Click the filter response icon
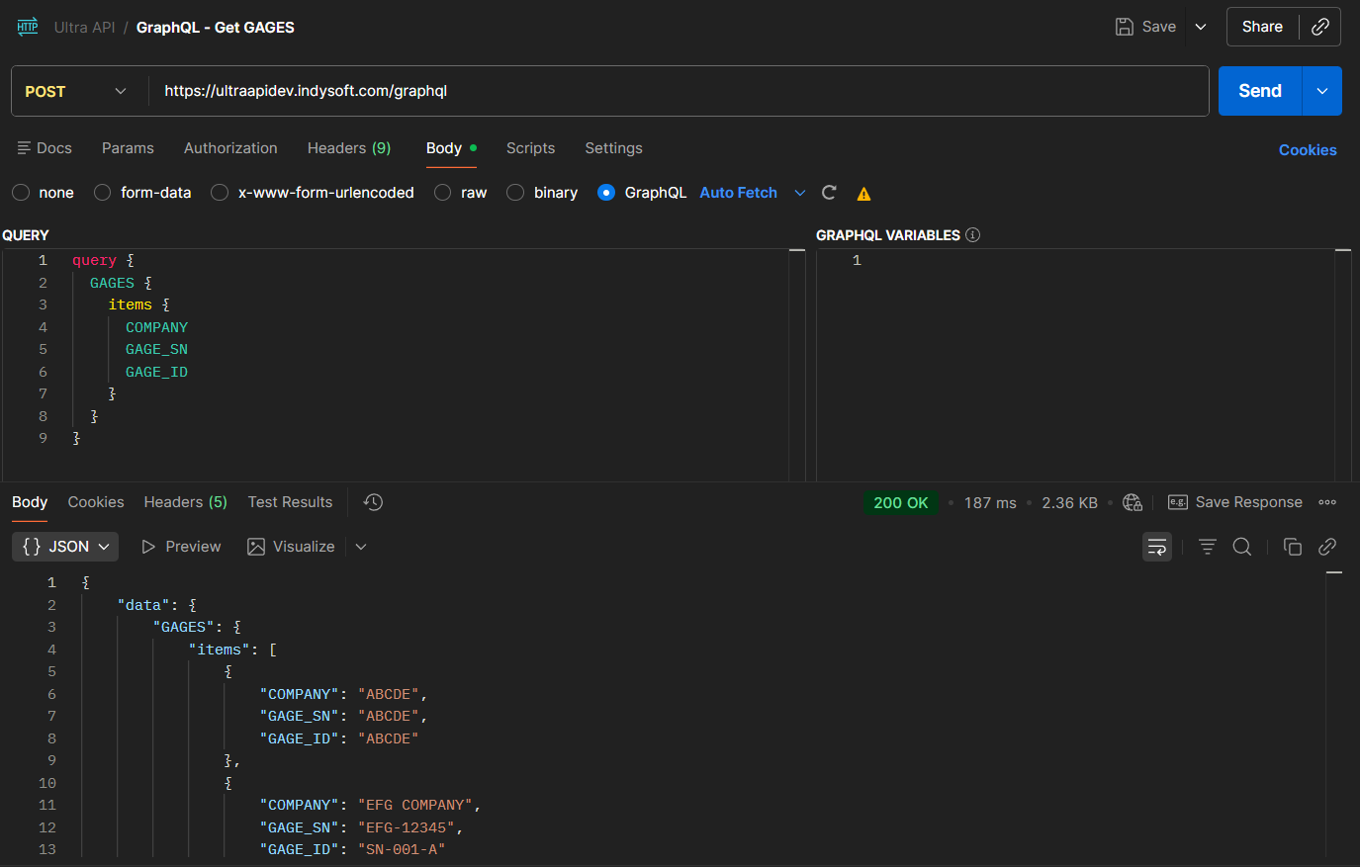Screen dimensions: 1360x867 (x=1208, y=547)
